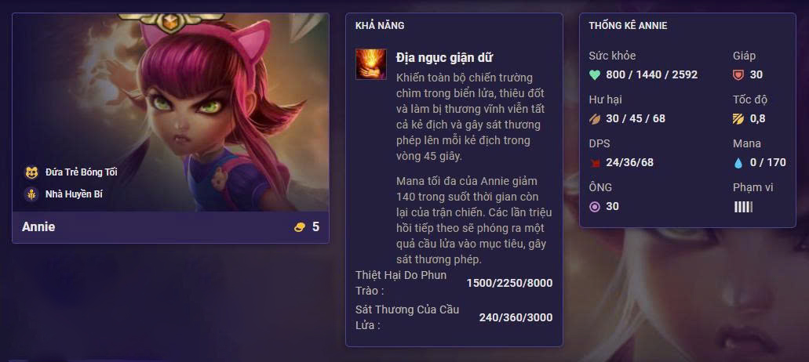Click the 1500/2250/8000 eruption damage values
809x362 pixels.
click(x=509, y=283)
